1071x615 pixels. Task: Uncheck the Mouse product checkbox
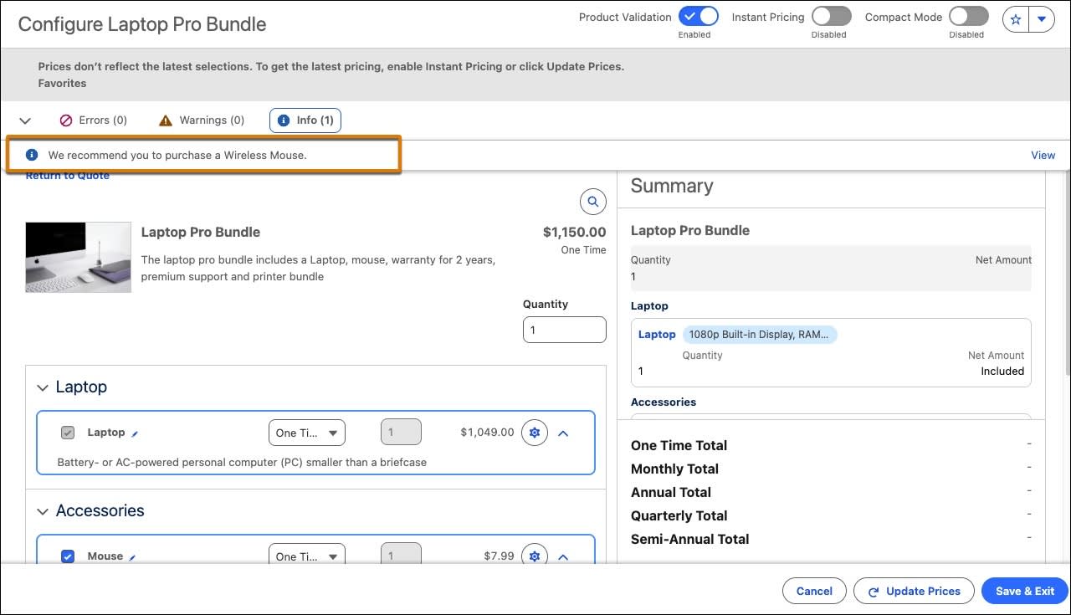68,556
